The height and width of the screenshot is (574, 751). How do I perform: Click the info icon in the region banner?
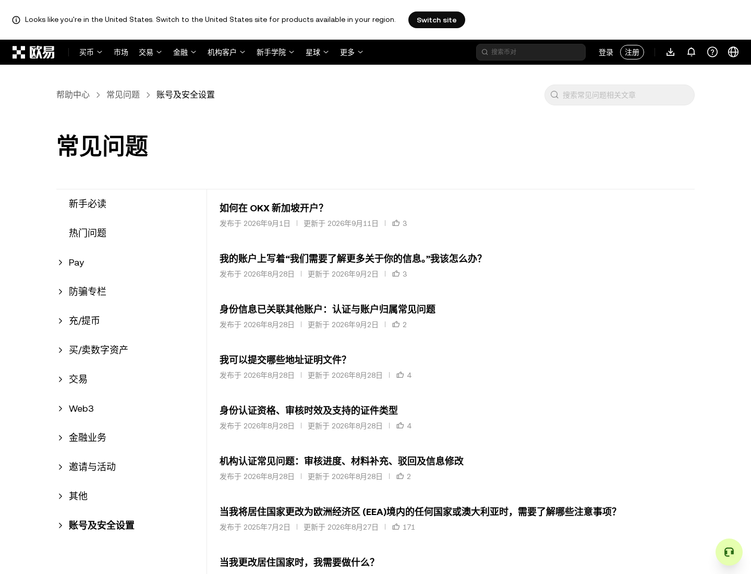click(16, 20)
